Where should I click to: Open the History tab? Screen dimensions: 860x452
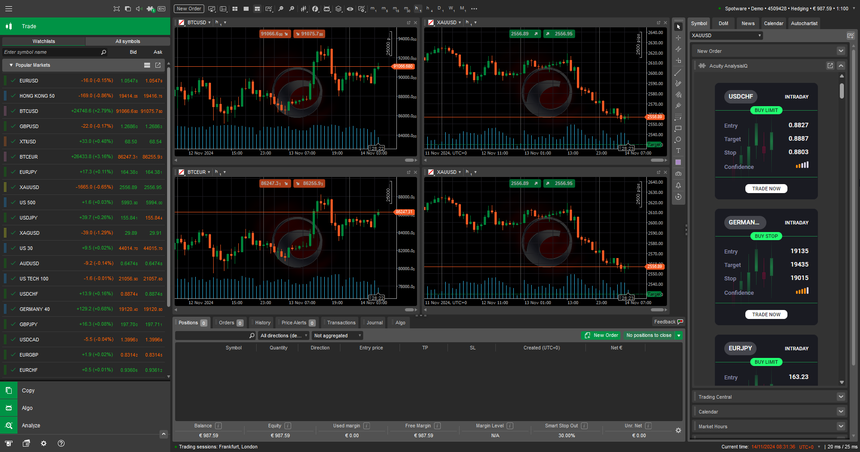(x=262, y=323)
